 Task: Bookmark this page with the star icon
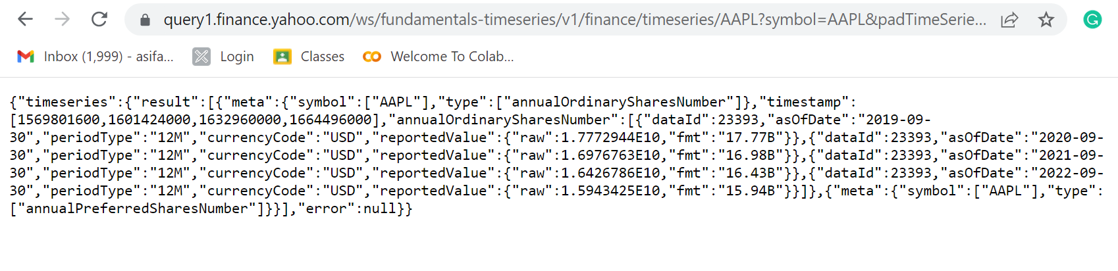tap(1046, 20)
